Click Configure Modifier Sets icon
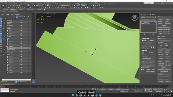Image resolution: width=173 pixels, height=97 pixels. point(153,34)
